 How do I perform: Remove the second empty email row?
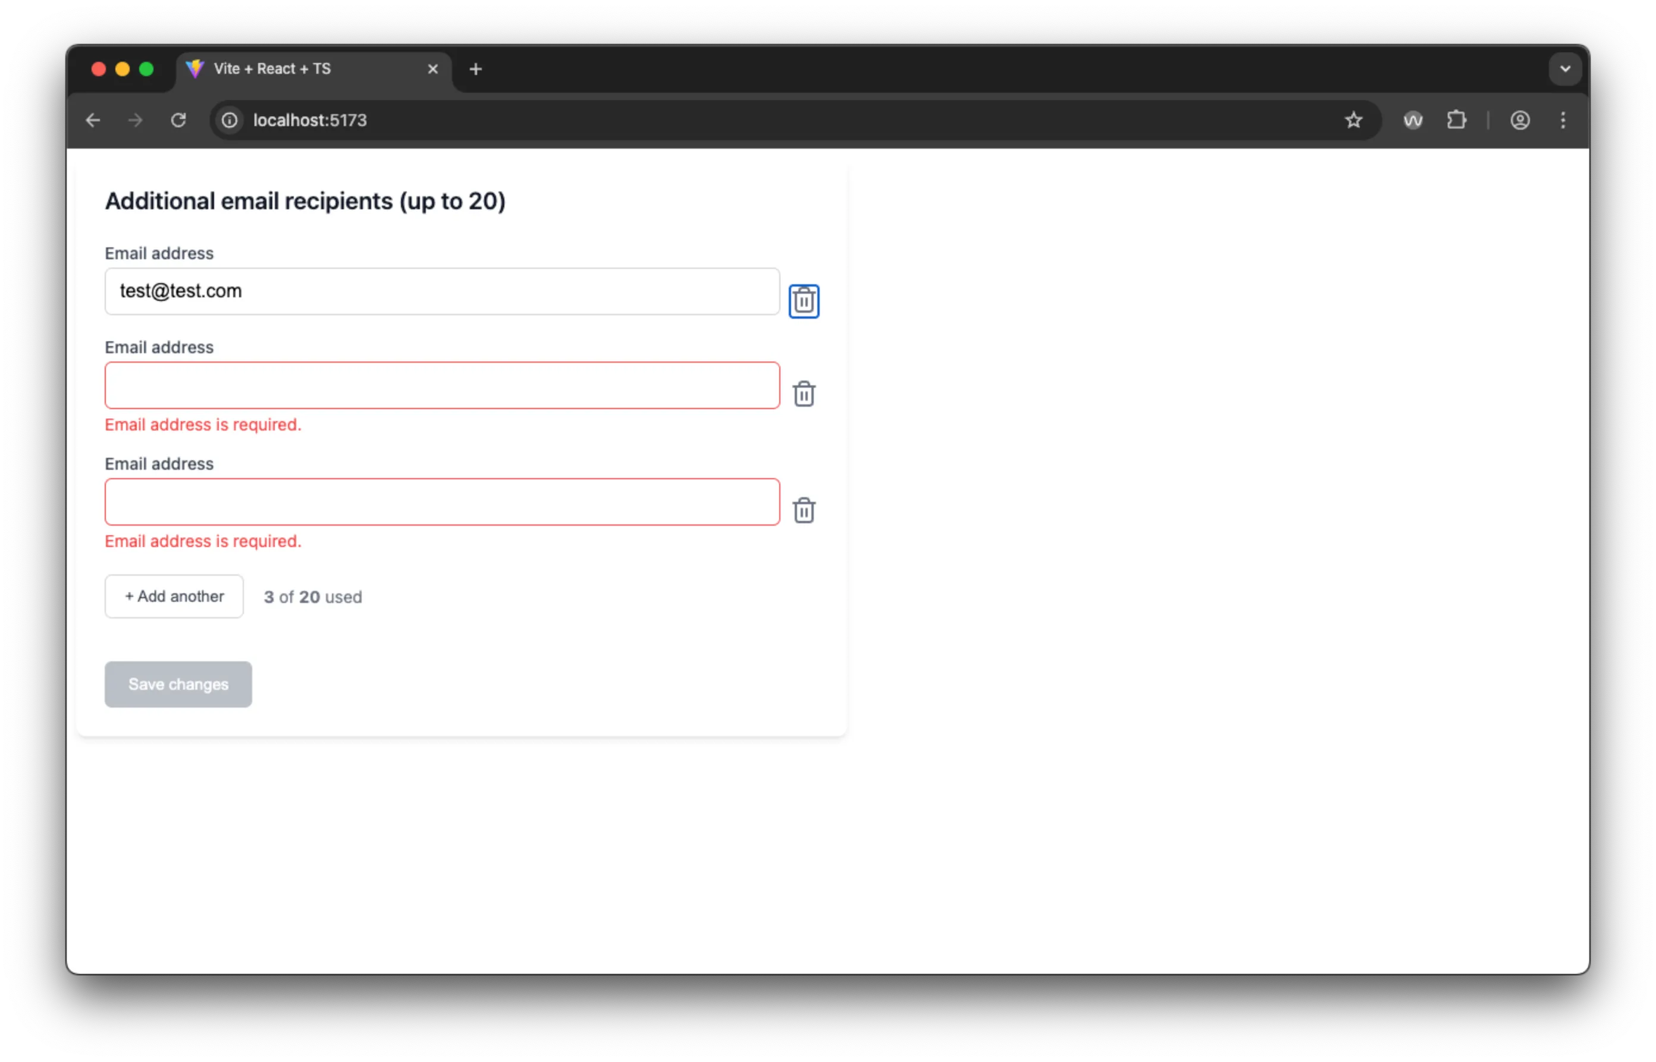(804, 394)
